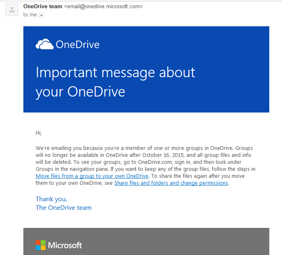The width and height of the screenshot is (282, 255).
Task: Click the body line starting "Groups in the navigation pane"
Action: [x=146, y=169]
